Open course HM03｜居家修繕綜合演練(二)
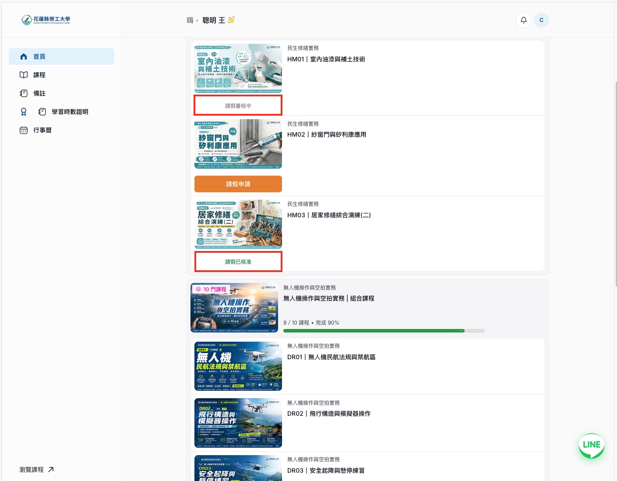 point(329,215)
